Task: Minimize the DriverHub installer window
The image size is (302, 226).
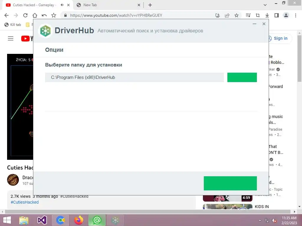Action: tap(255, 24)
